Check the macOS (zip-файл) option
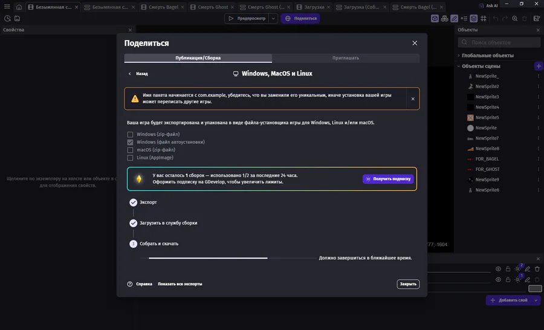This screenshot has width=544, height=330. click(x=131, y=150)
